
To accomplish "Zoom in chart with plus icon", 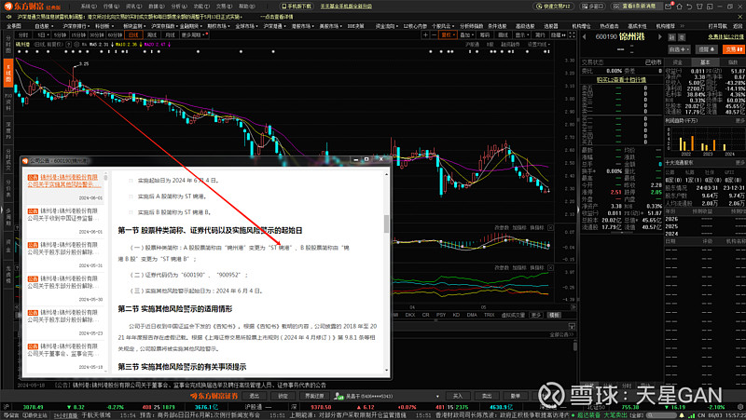I will pyautogui.click(x=425, y=35).
